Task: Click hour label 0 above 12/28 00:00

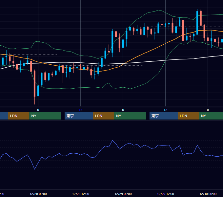Action: pos(38,110)
